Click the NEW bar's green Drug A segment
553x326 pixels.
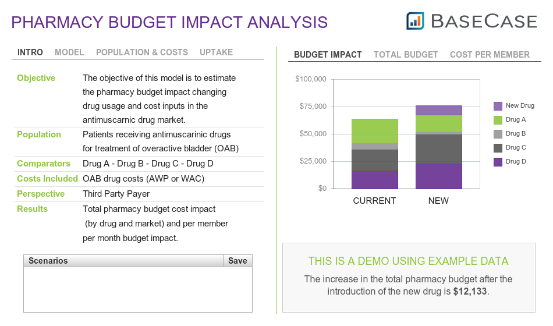click(x=439, y=123)
